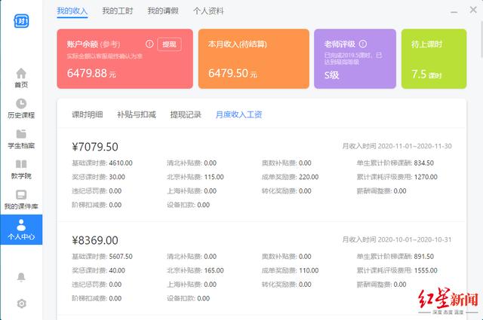Open 学生档案 folder icon

[21, 134]
